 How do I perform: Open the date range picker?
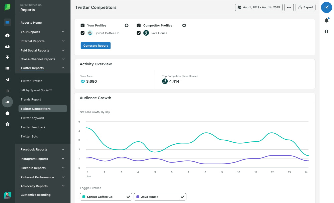point(259,7)
